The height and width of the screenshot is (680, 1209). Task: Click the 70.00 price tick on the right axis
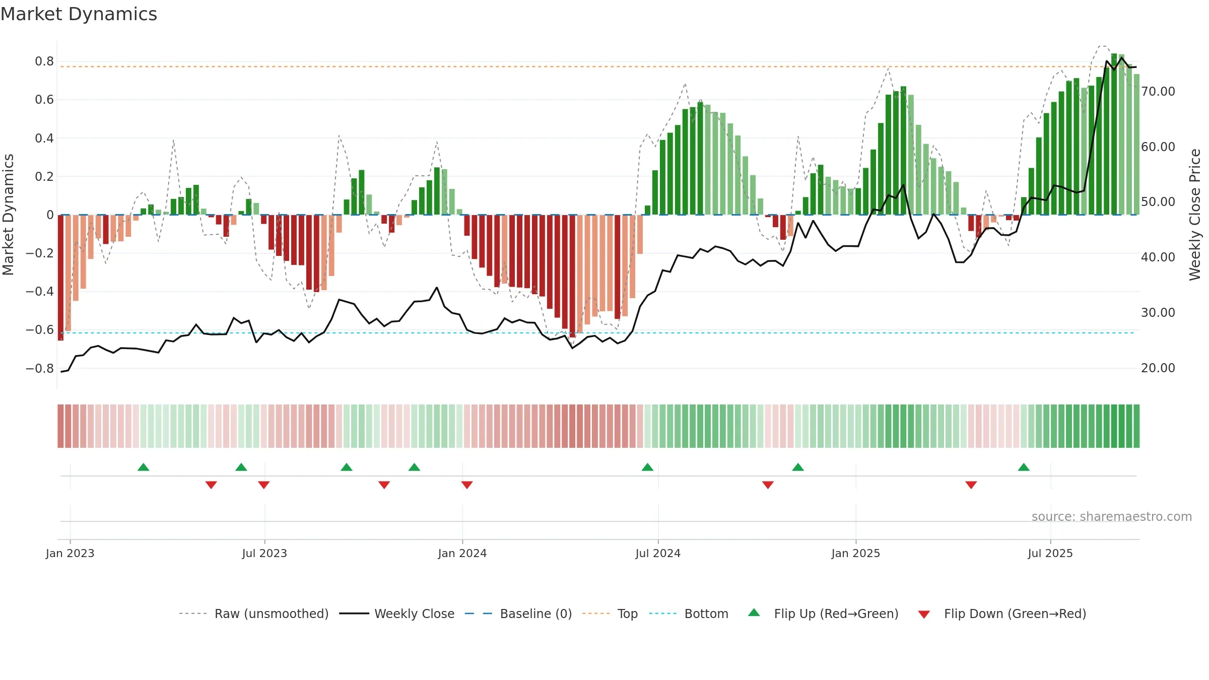(x=1158, y=92)
